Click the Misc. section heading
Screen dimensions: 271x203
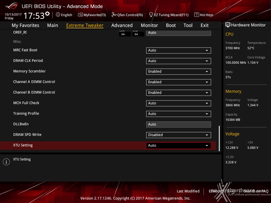point(17,41)
